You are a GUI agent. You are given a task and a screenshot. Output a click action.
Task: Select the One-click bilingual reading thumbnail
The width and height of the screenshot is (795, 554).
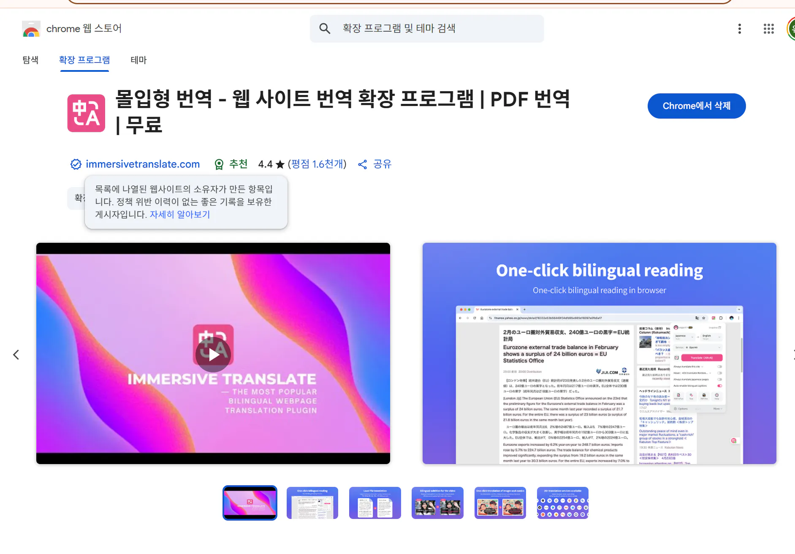click(x=312, y=503)
